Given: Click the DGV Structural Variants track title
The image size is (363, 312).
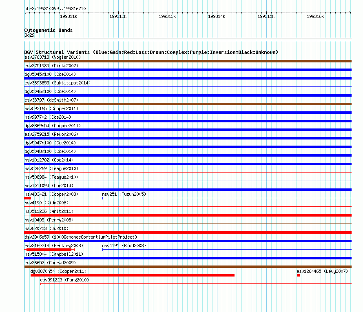Looking at the screenshot, I should coord(151,52).
